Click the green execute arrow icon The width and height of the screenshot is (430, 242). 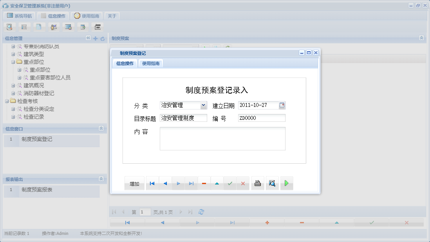tap(287, 183)
